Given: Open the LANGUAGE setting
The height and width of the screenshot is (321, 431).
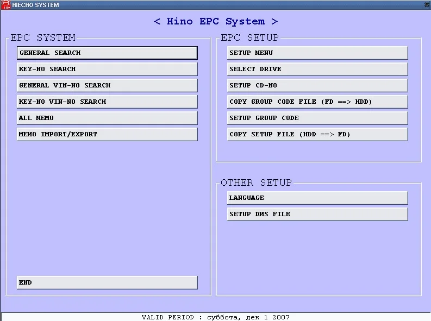Looking at the screenshot, I should tap(317, 198).
